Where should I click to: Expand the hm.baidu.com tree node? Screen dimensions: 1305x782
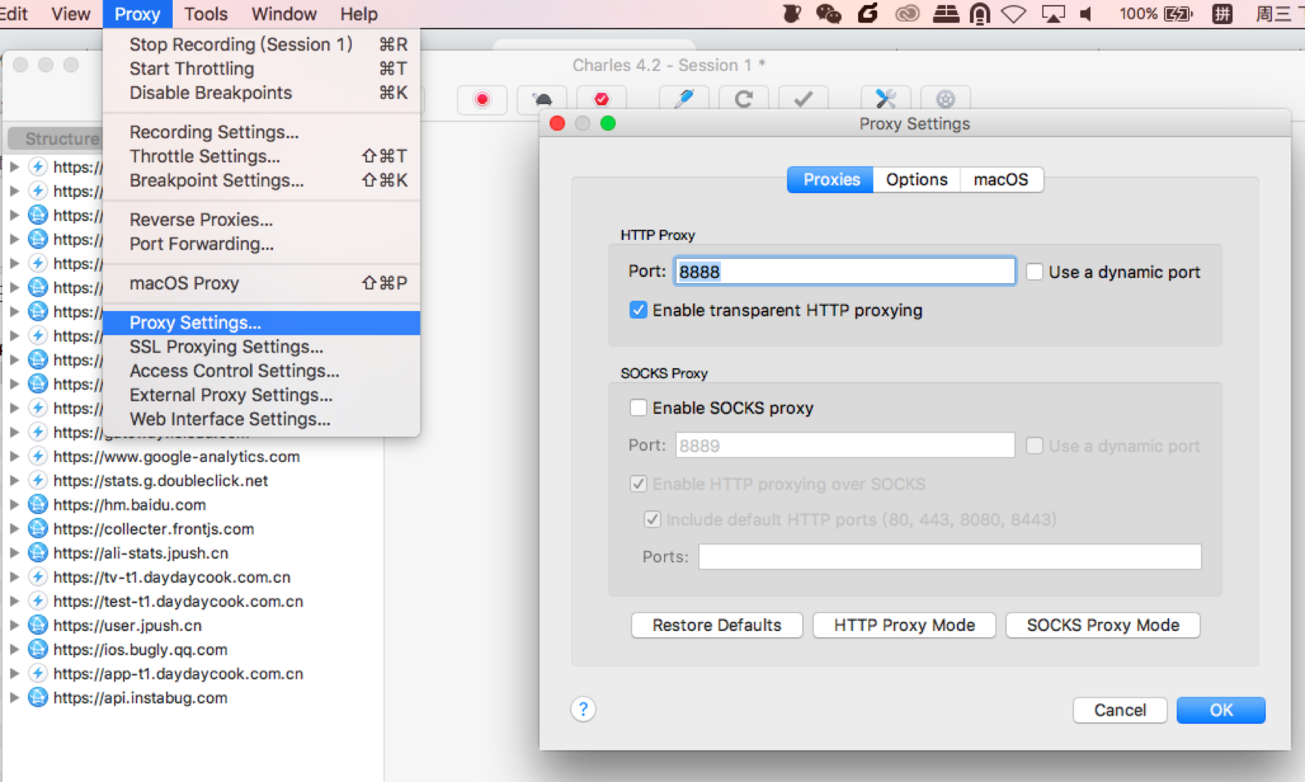tap(14, 504)
